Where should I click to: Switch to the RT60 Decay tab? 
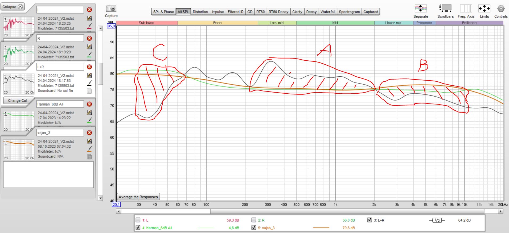point(278,12)
